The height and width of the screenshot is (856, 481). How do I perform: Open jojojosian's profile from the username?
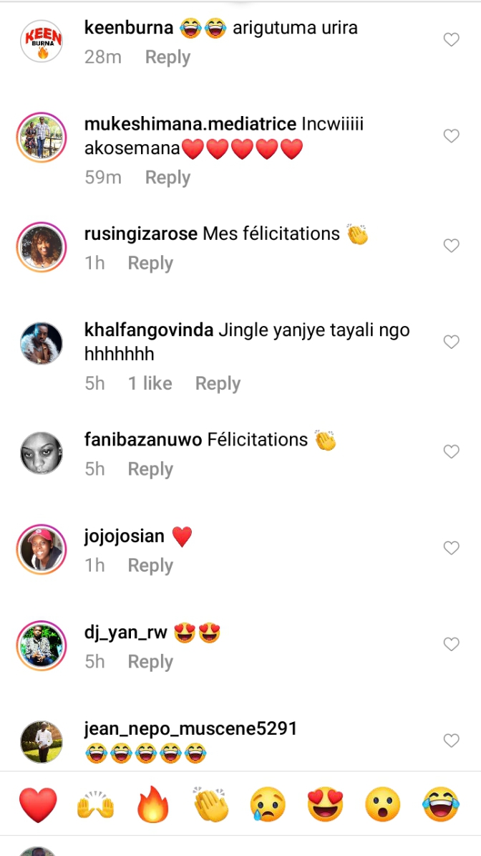coord(125,536)
